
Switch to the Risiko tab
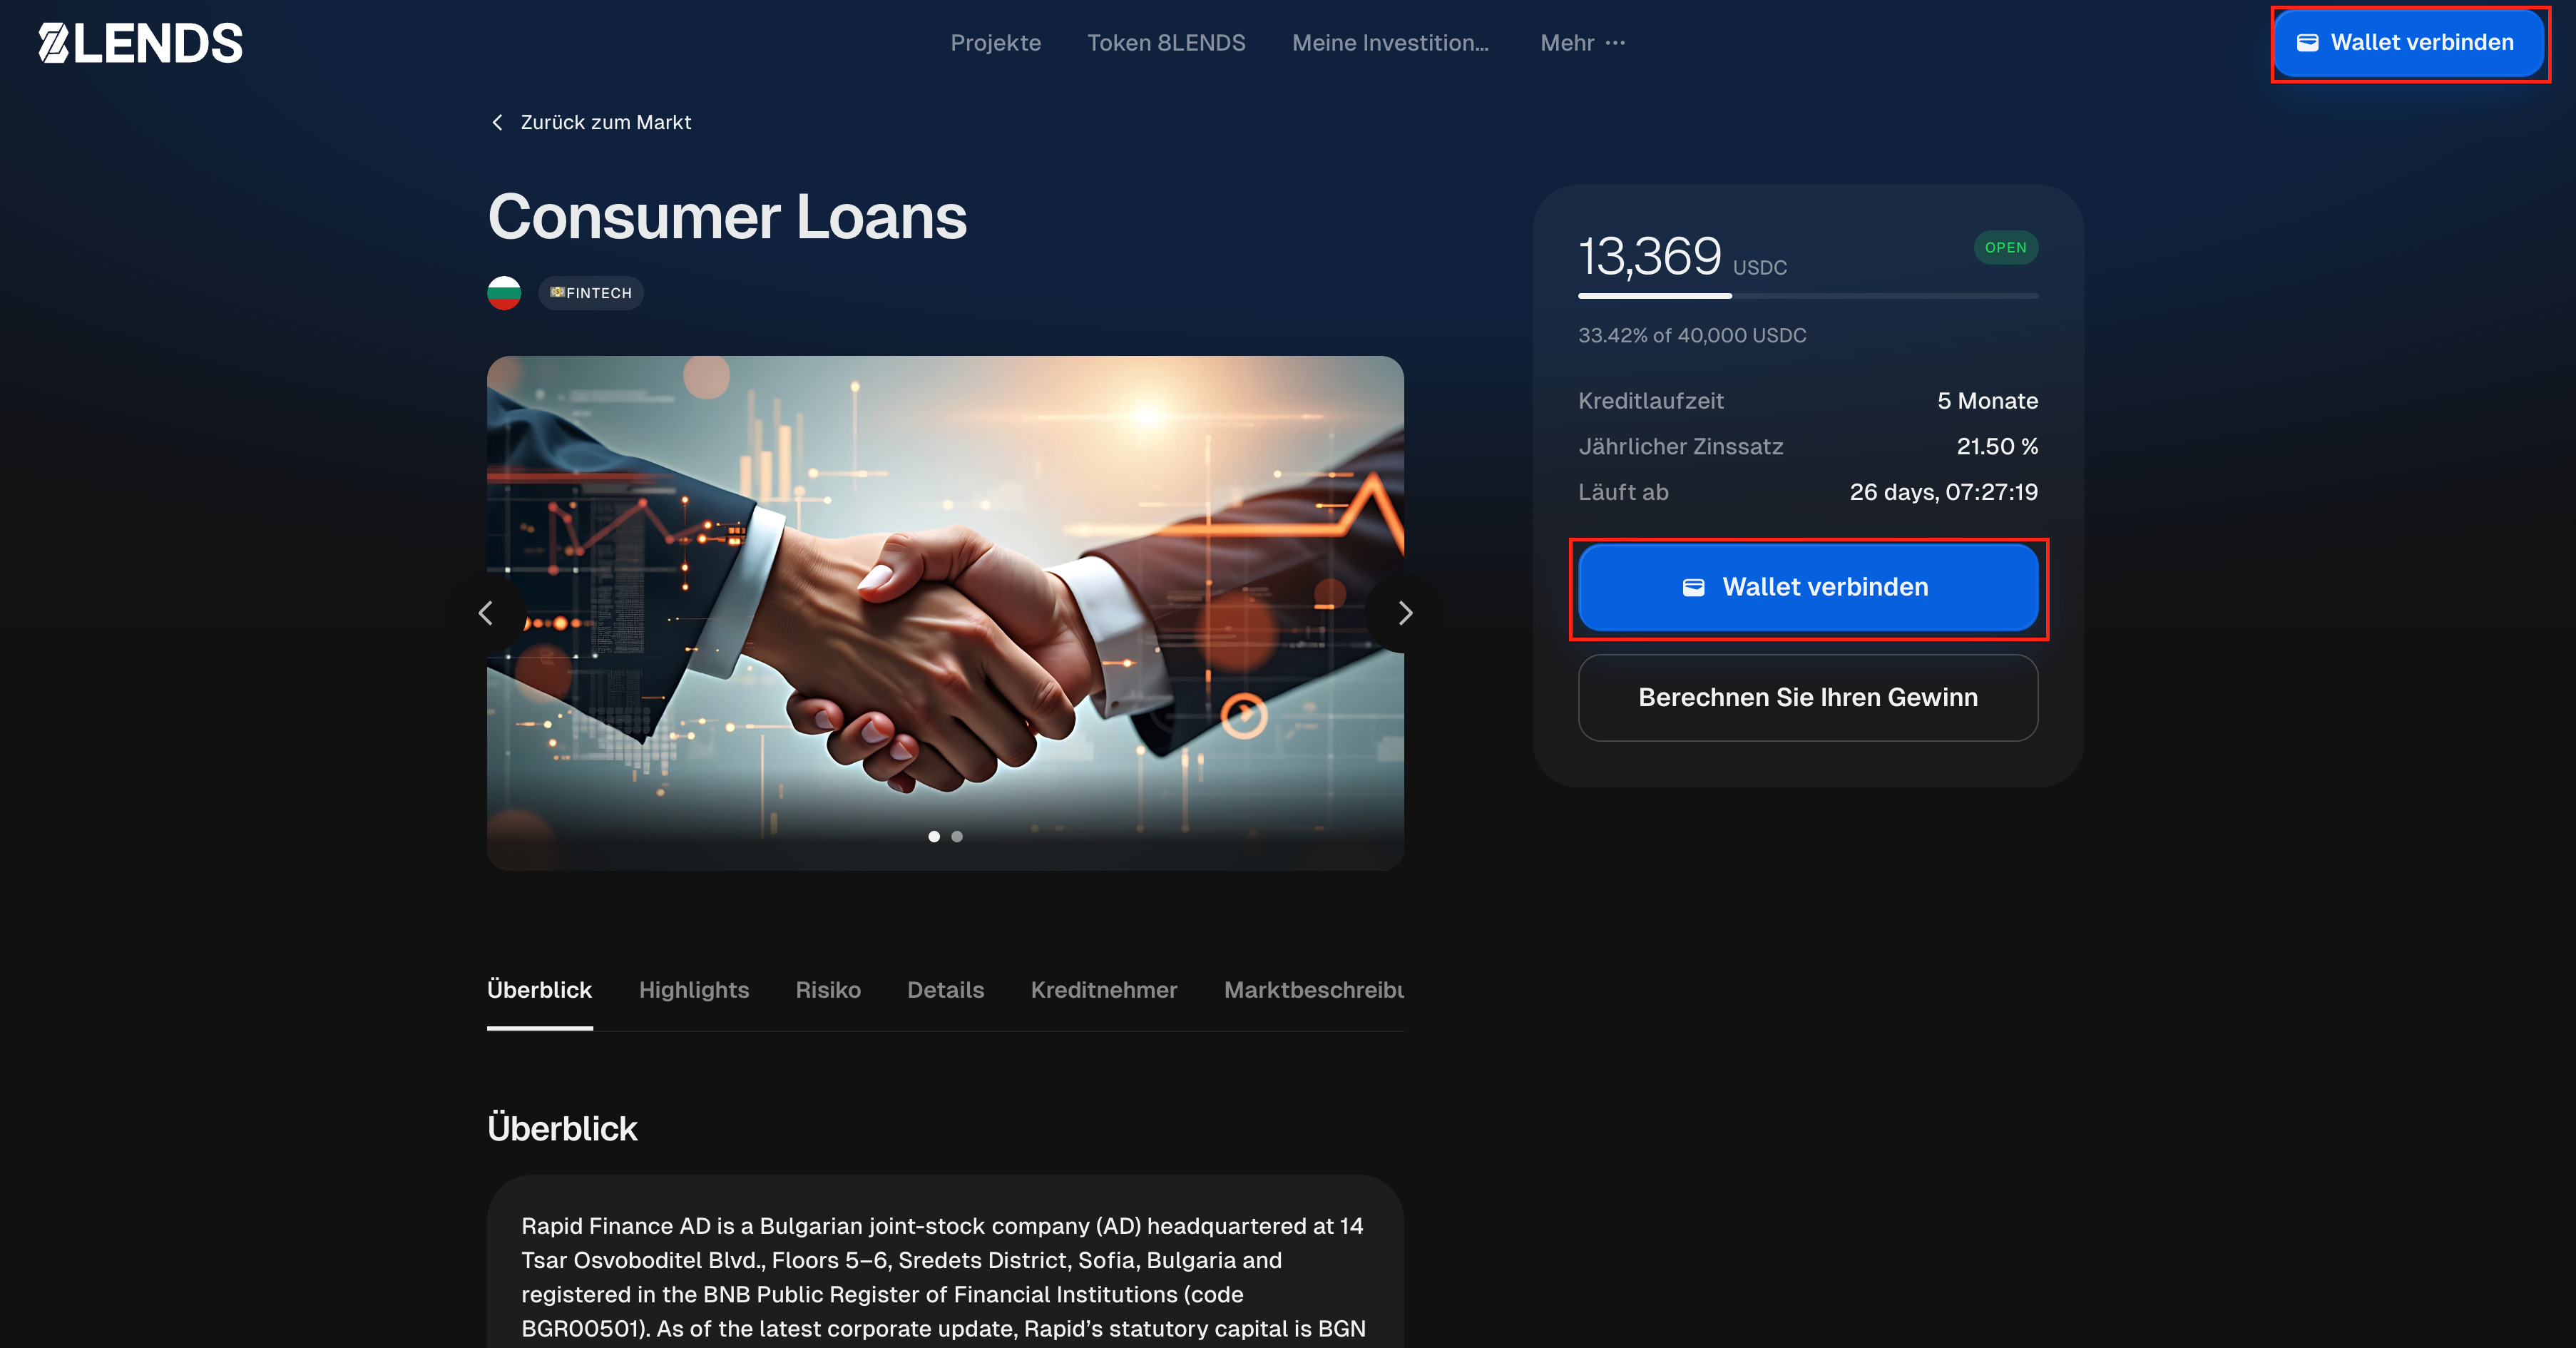click(828, 990)
